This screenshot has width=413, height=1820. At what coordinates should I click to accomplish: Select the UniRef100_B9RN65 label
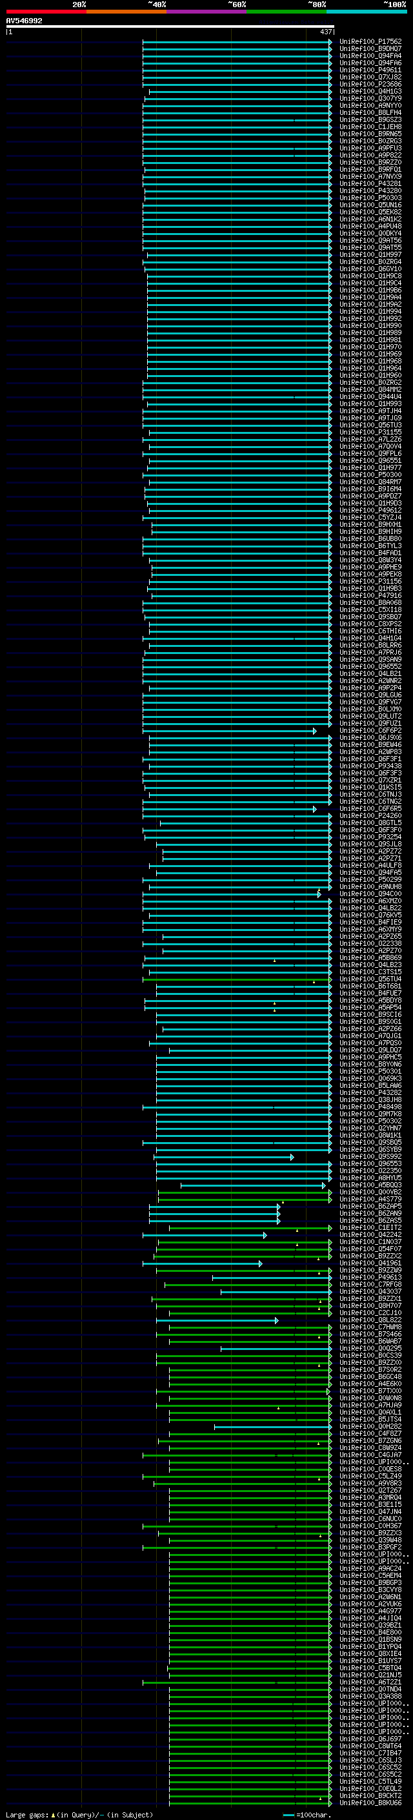click(x=370, y=134)
